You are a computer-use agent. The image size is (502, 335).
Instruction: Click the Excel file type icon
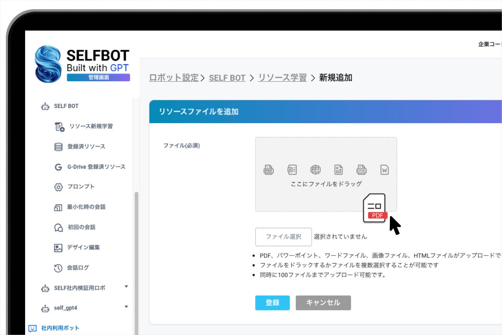(292, 169)
